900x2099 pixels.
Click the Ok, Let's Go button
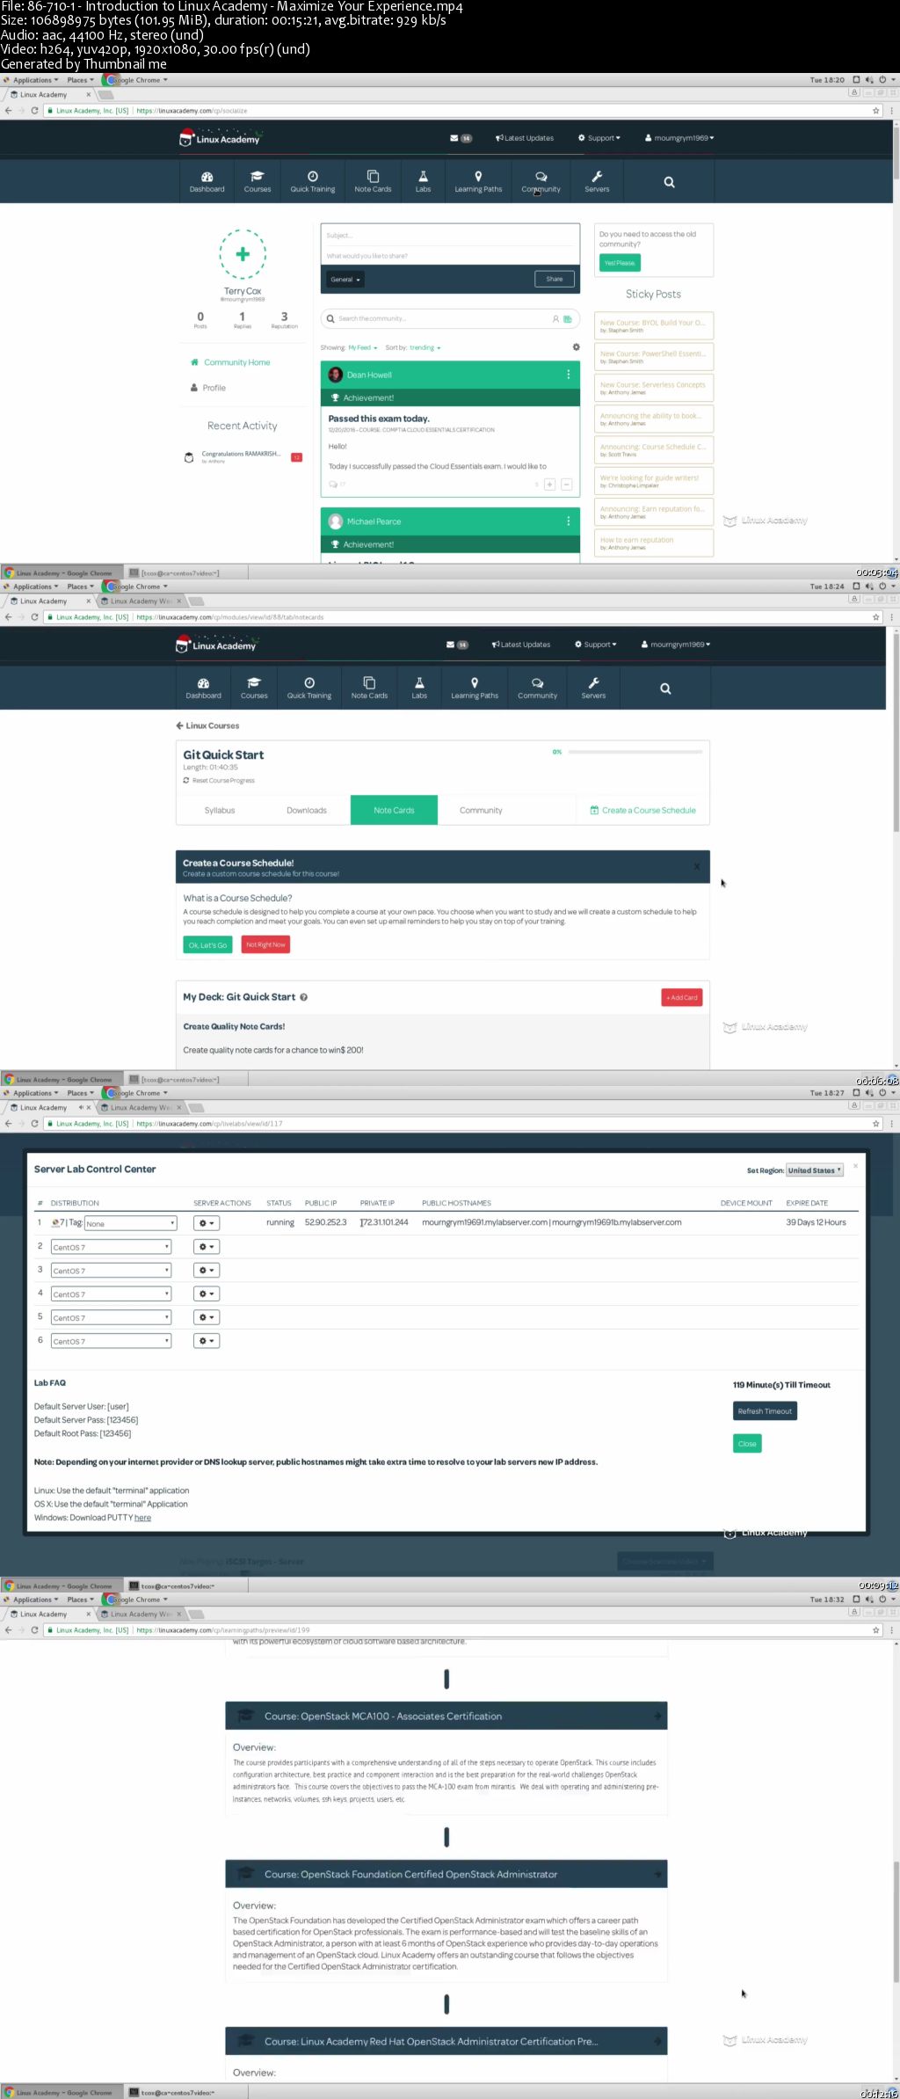(x=207, y=944)
